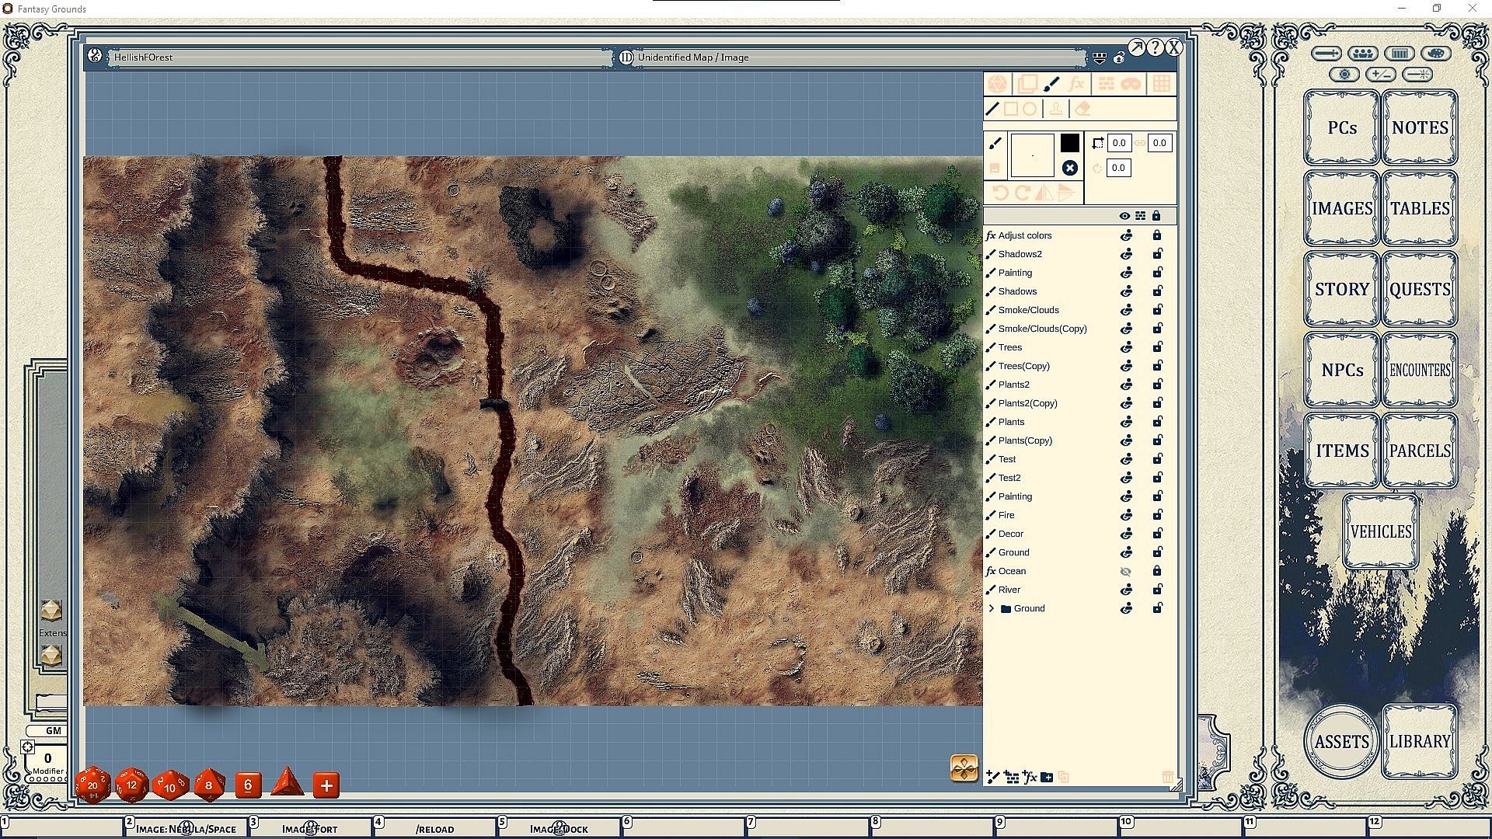Select the Smoke/Clouds layer
Viewport: 1492px width, 839px height.
(1028, 310)
